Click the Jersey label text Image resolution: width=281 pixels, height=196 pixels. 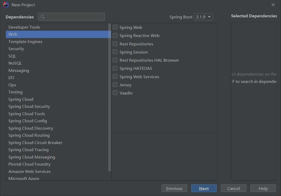pyautogui.click(x=125, y=85)
